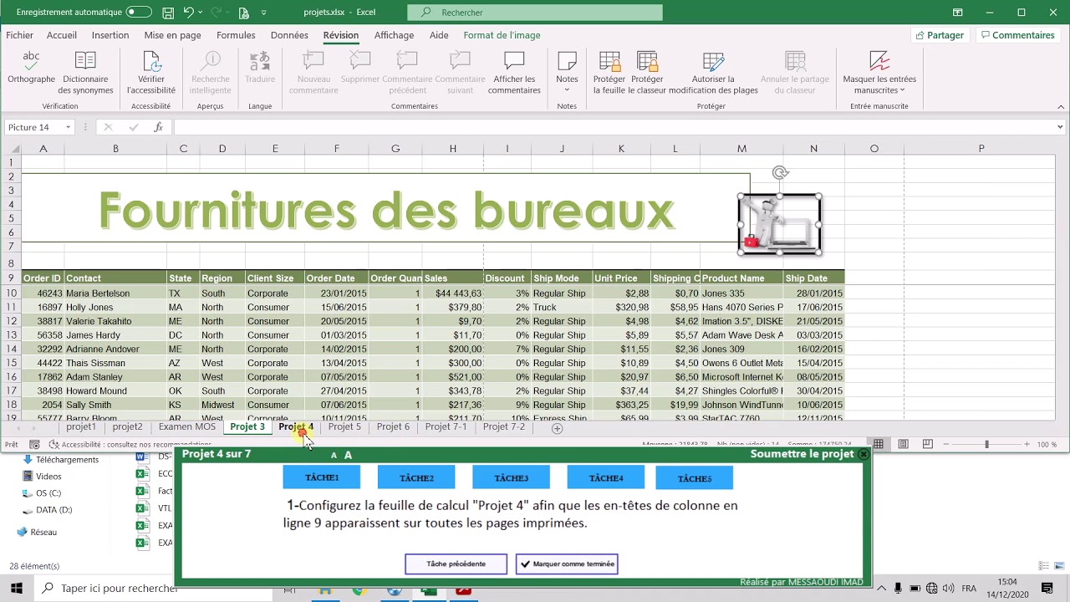
Task: Click the smaller A font size icon
Action: click(334, 456)
